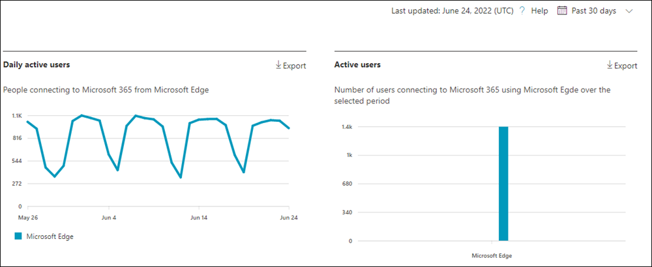
Task: Export the Active users chart
Action: (622, 65)
